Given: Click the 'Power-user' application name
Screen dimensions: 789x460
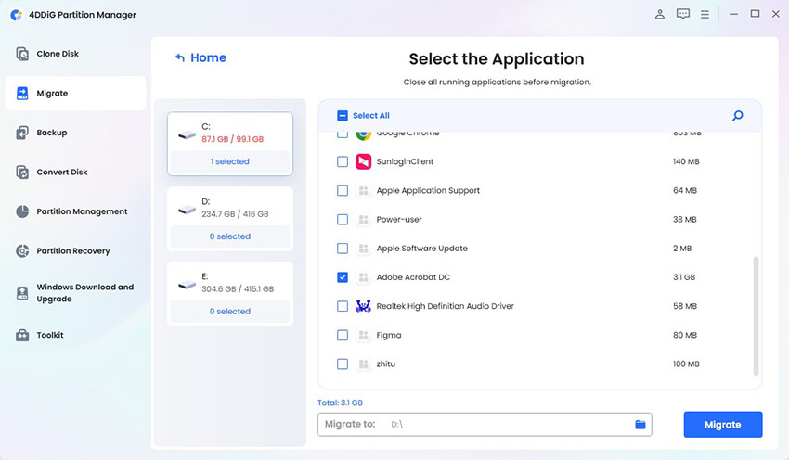Looking at the screenshot, I should [x=399, y=220].
